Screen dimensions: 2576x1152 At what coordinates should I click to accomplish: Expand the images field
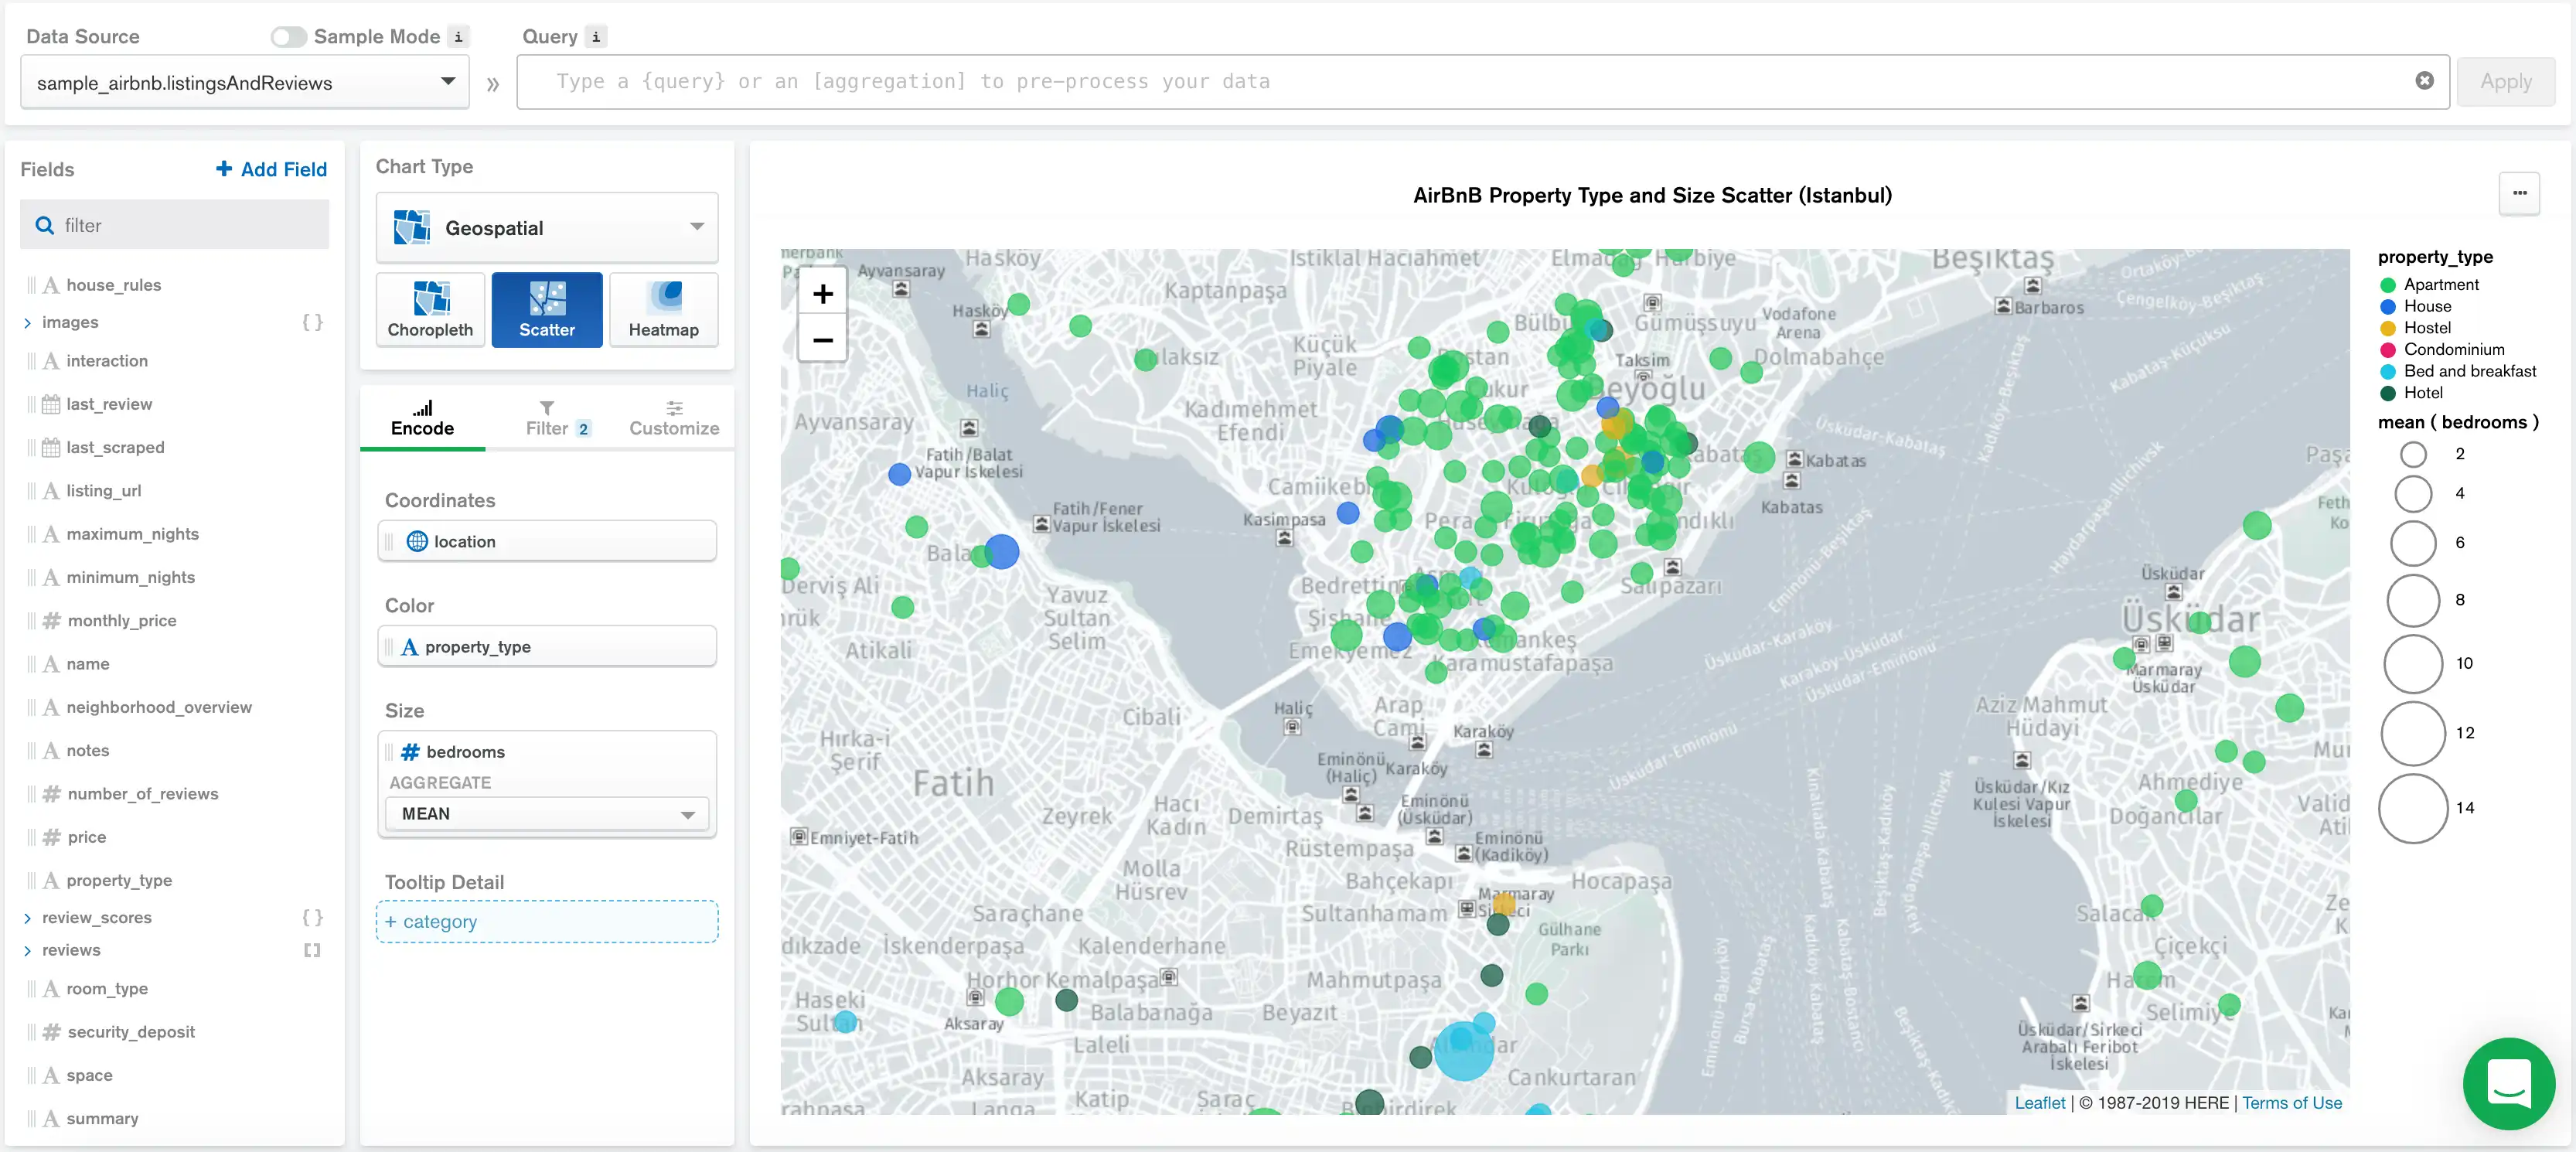pos(26,322)
